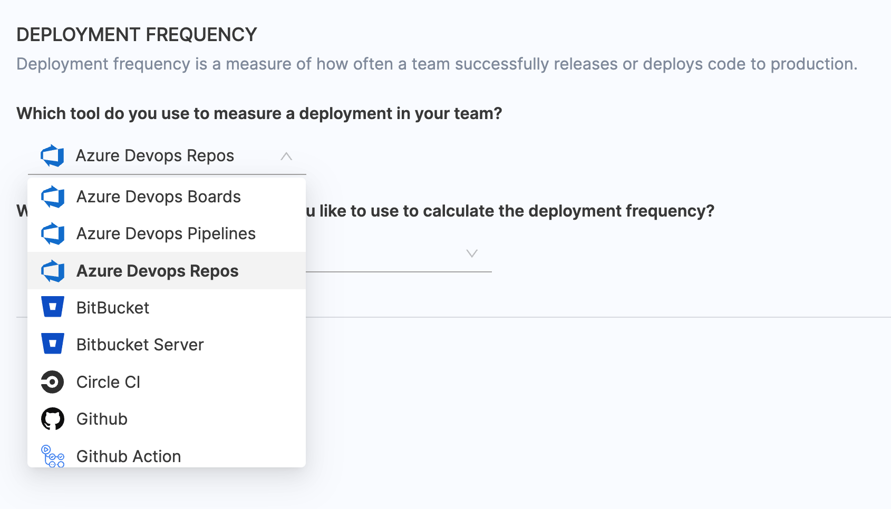Image resolution: width=891 pixels, height=509 pixels.
Task: Click the BitBucket bucket icon in list
Action: (x=53, y=307)
